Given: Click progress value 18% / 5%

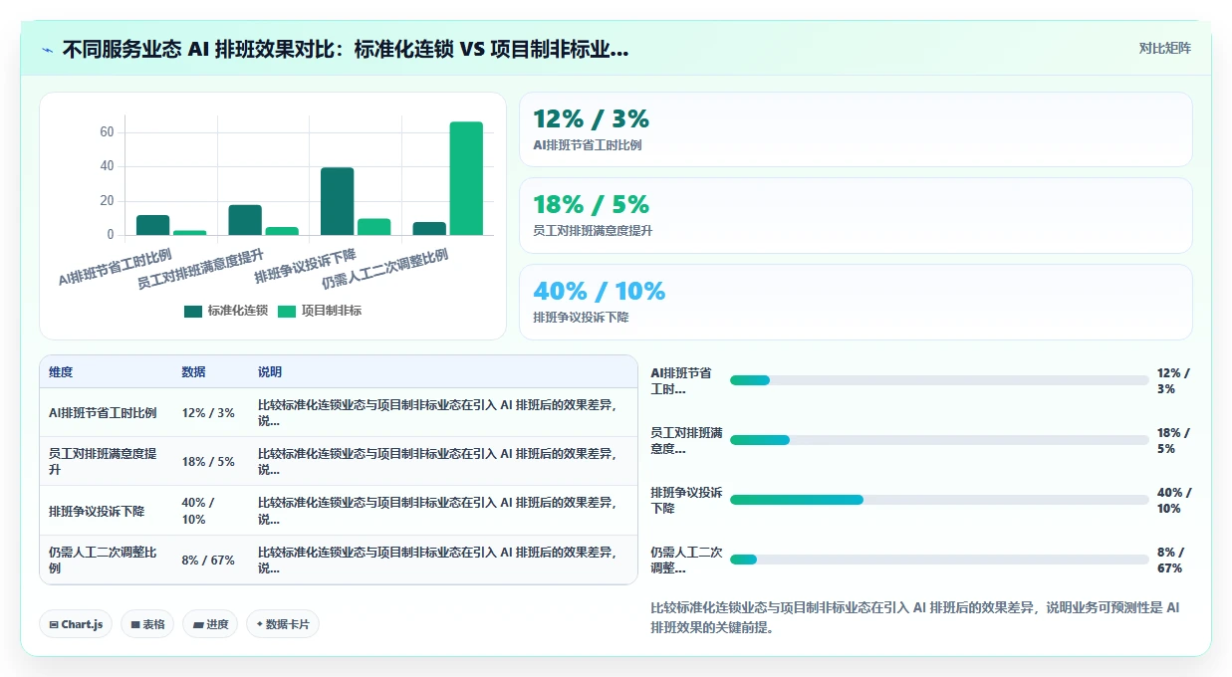Looking at the screenshot, I should point(1173,440).
